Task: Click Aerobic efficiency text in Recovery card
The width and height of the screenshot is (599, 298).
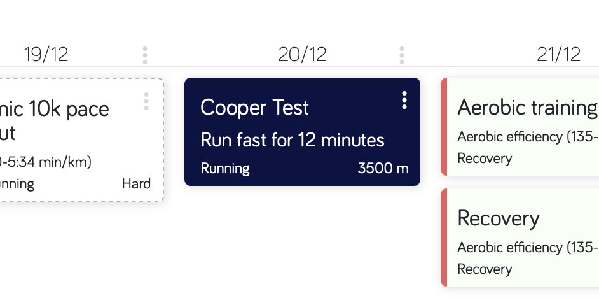Action: tap(528, 247)
